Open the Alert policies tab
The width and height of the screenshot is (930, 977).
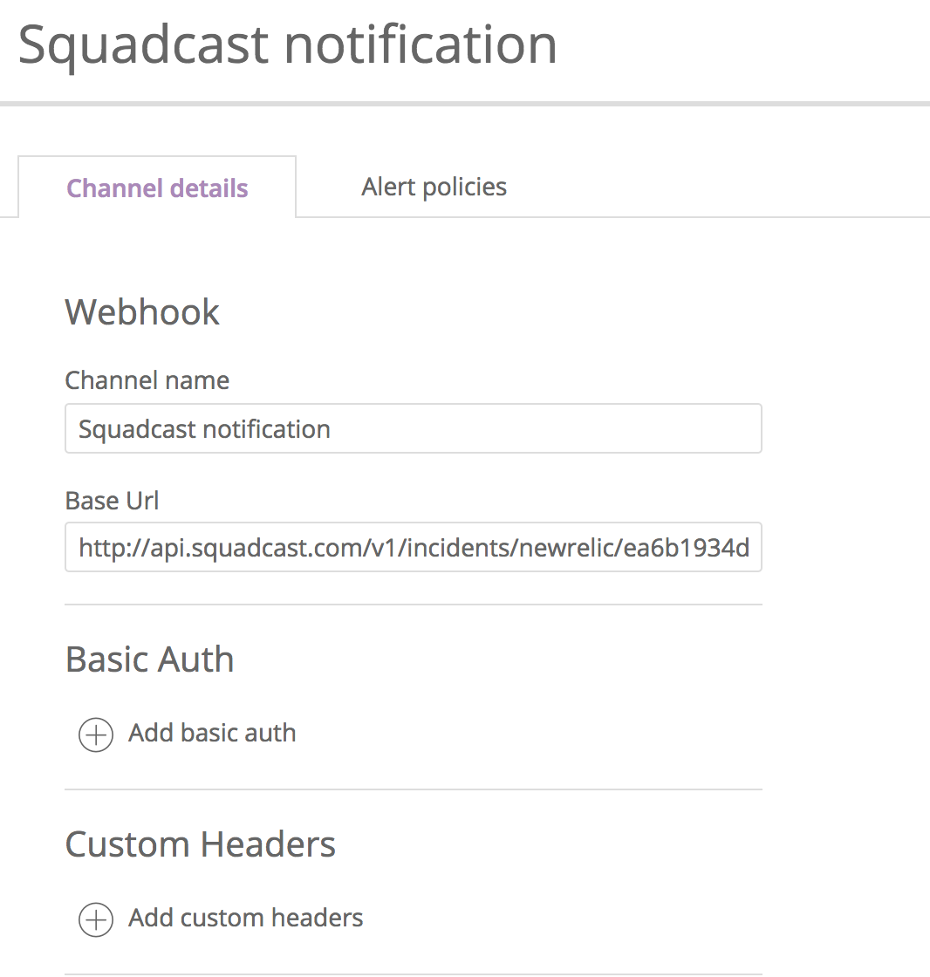point(434,187)
